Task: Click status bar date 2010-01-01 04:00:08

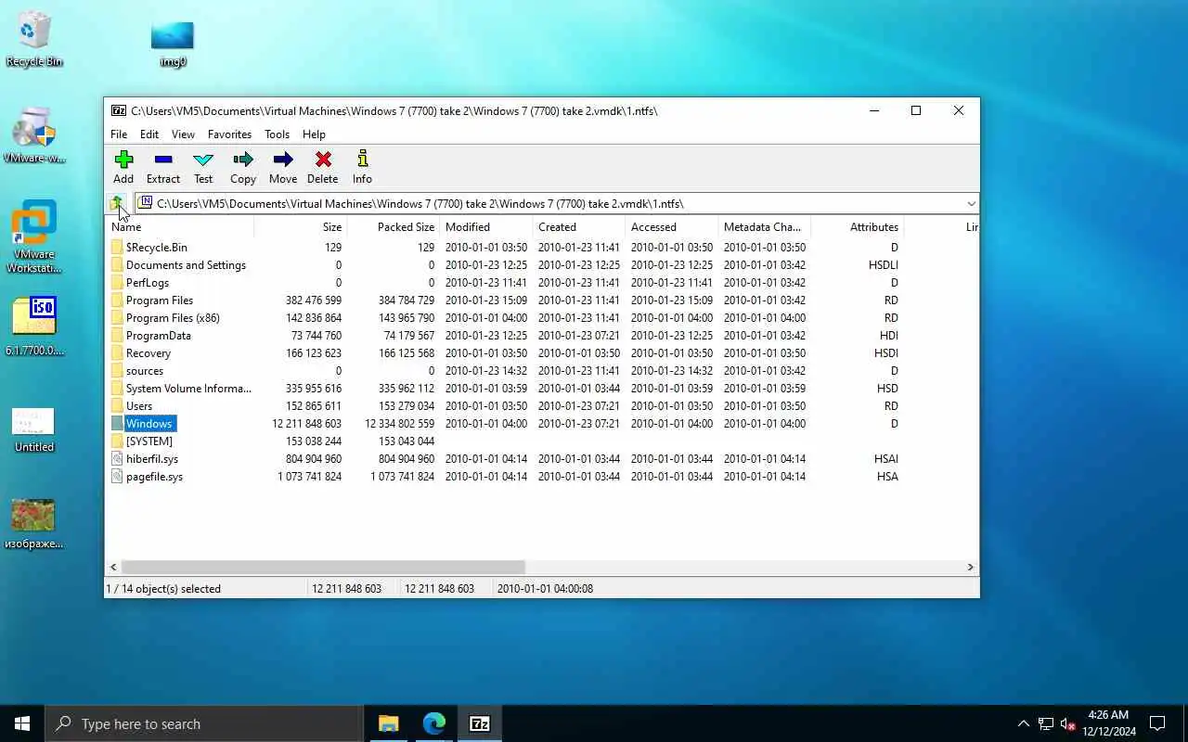Action: pyautogui.click(x=545, y=589)
